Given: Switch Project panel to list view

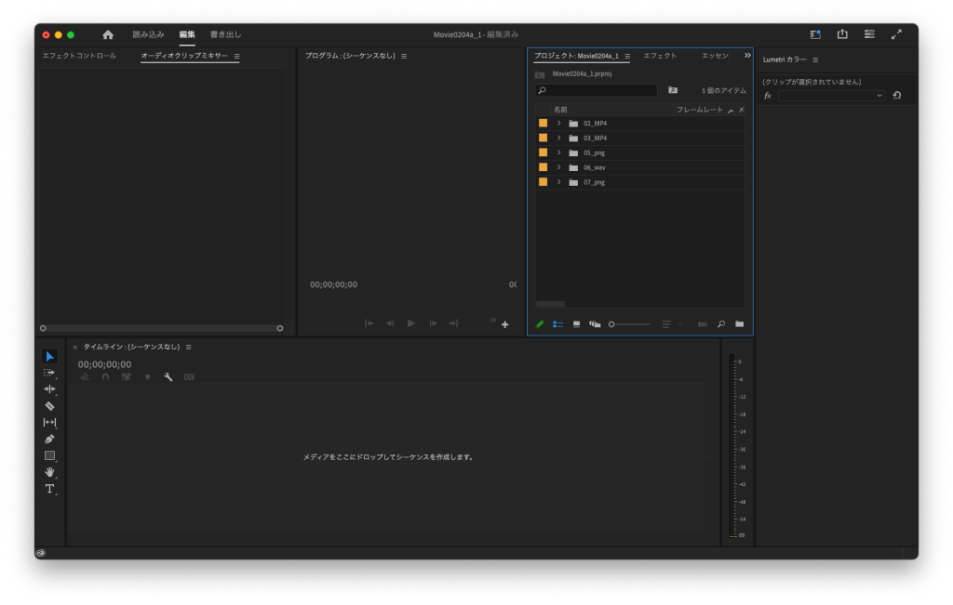Looking at the screenshot, I should coord(558,324).
